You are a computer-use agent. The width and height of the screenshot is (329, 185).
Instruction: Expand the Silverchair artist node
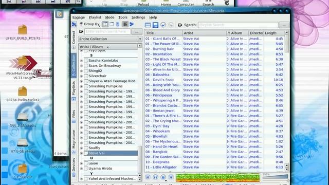pyautogui.click(x=81, y=76)
